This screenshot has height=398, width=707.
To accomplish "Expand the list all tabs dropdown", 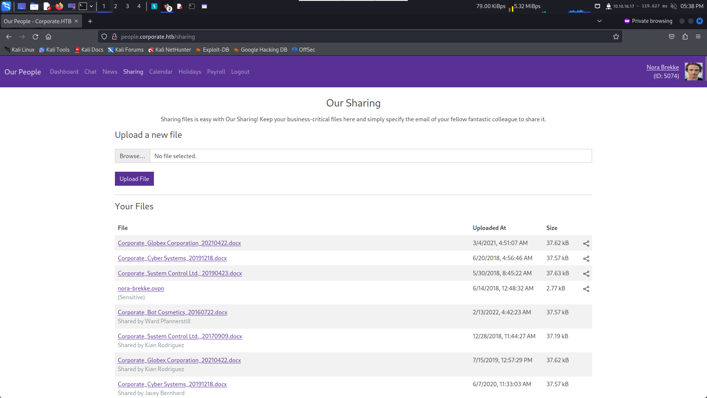I will (x=599, y=21).
